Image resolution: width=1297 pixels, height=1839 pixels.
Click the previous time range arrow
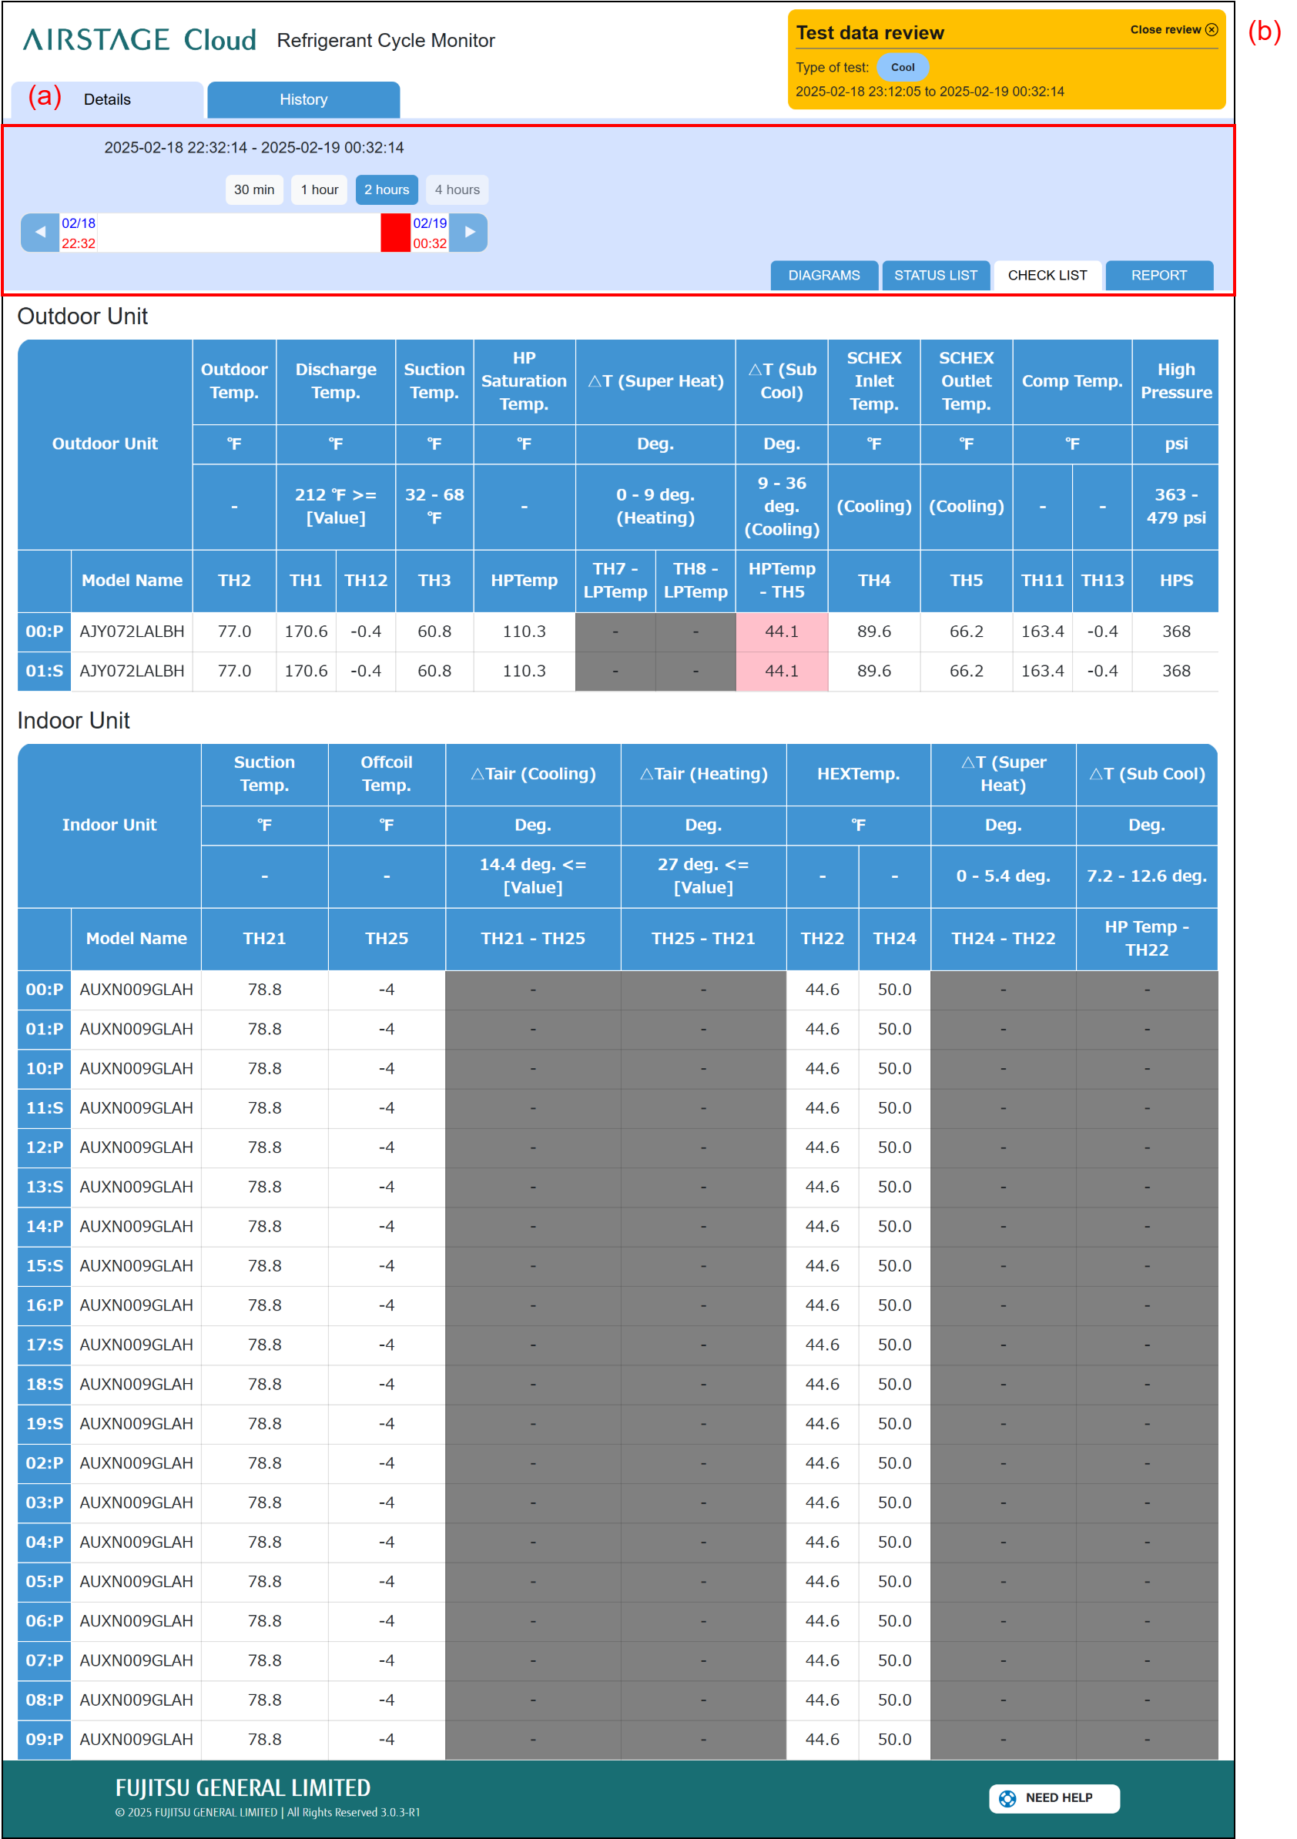[39, 233]
